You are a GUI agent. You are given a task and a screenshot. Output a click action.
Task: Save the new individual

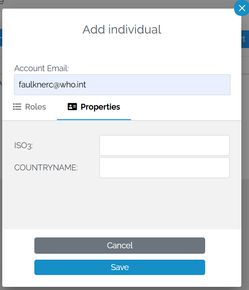(120, 267)
